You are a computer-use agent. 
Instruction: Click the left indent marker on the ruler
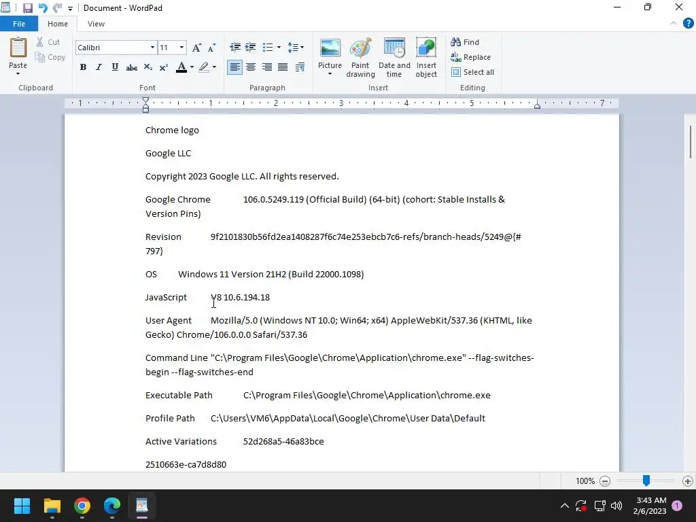point(145,105)
